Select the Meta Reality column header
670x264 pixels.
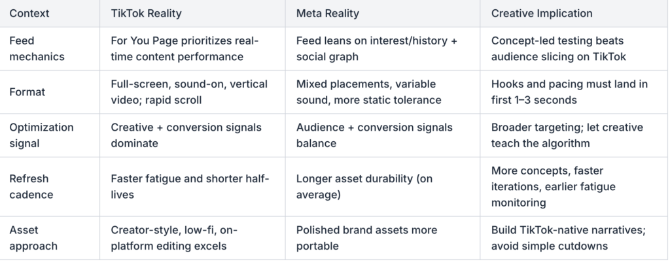(x=382, y=13)
